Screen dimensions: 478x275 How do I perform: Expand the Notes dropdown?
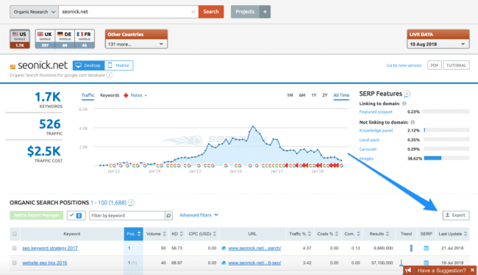click(x=139, y=96)
